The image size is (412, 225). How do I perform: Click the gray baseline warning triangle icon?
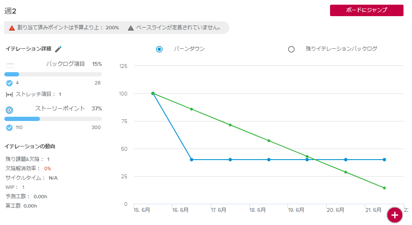click(x=131, y=28)
